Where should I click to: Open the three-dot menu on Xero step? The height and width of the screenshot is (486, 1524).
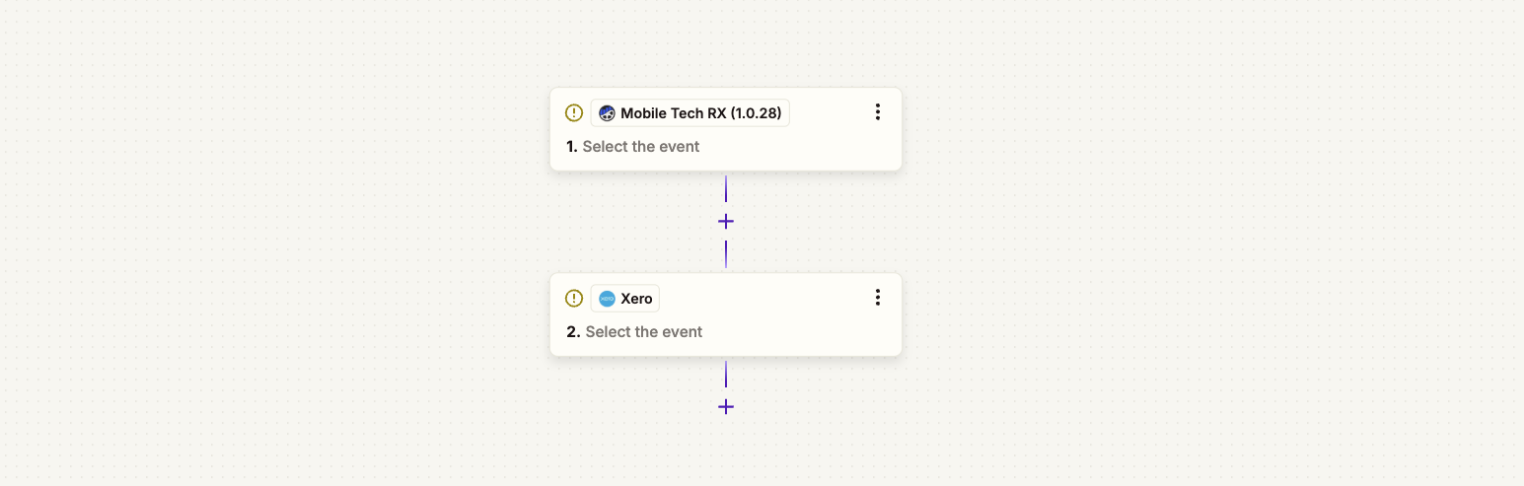(878, 298)
